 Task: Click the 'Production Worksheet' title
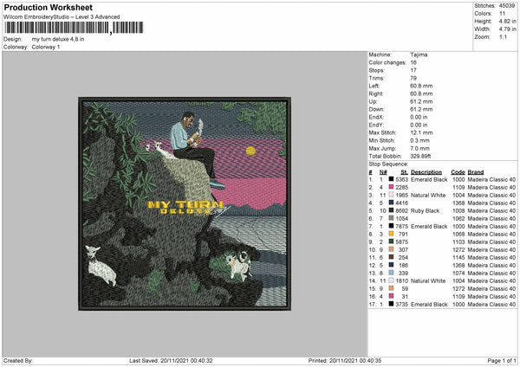click(48, 8)
